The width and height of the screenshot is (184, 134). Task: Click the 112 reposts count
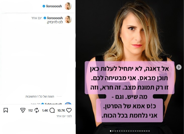[x=30, y=110]
